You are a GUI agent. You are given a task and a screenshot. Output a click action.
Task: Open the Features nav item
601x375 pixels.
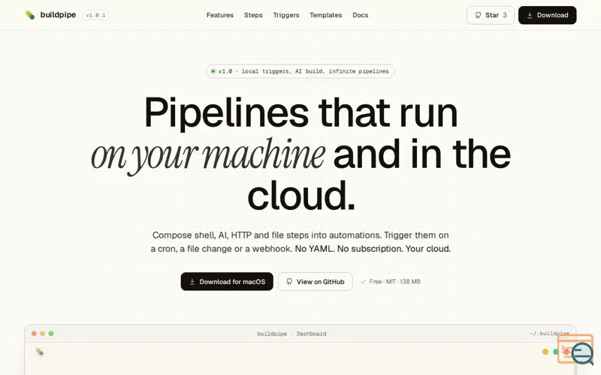(x=219, y=15)
